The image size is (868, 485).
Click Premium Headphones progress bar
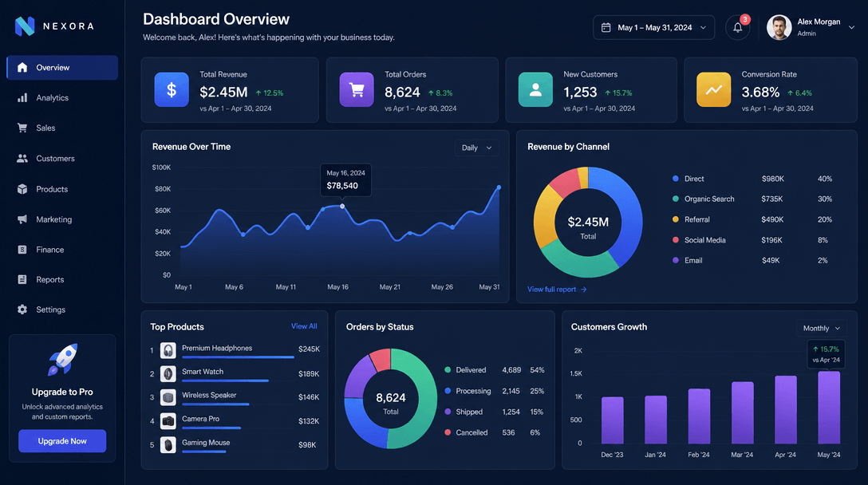238,357
